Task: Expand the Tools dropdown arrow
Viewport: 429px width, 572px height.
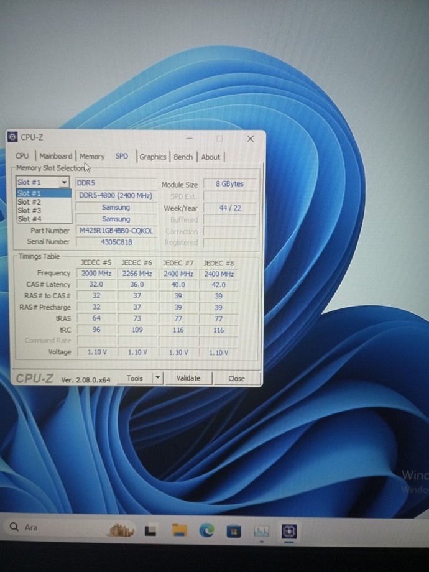Action: point(157,378)
